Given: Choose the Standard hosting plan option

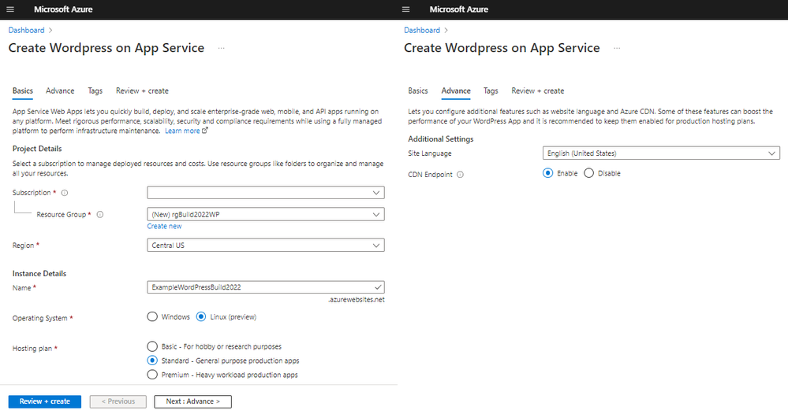Looking at the screenshot, I should click(x=152, y=360).
